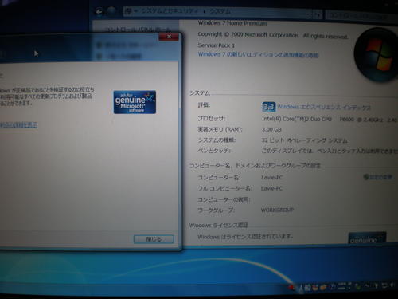Screen dimensions: 398x299
Task: Click the ask for genuine Microsoft logo
Action: 135,102
